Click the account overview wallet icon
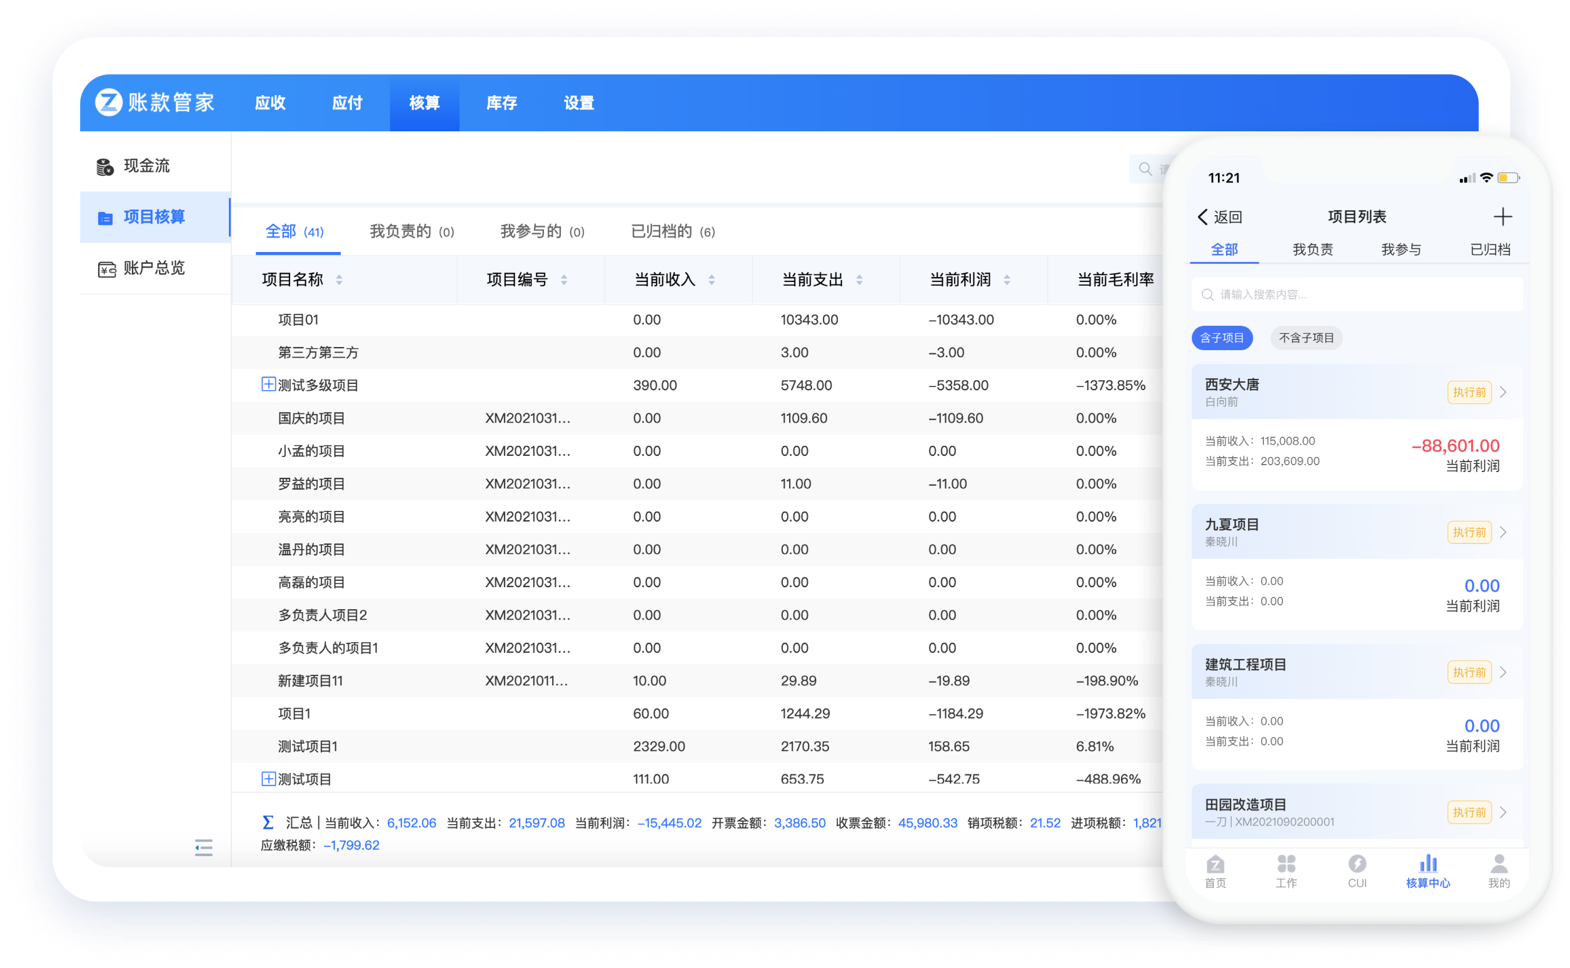 coord(106,269)
